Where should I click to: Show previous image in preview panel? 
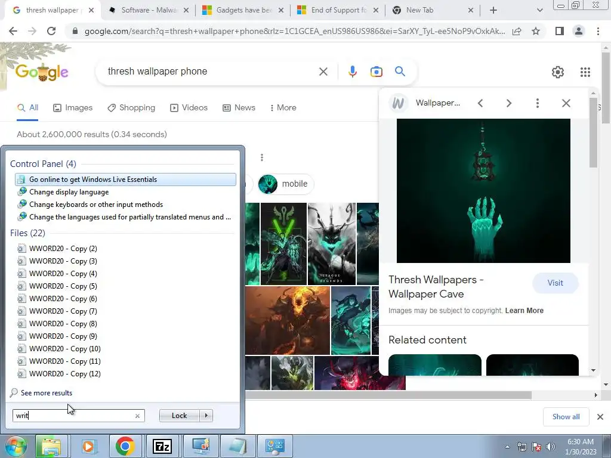(480, 103)
